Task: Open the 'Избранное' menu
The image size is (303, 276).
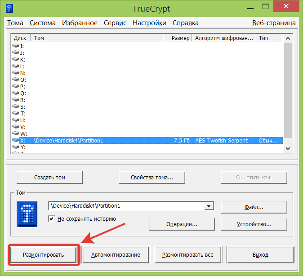Action: (x=80, y=23)
